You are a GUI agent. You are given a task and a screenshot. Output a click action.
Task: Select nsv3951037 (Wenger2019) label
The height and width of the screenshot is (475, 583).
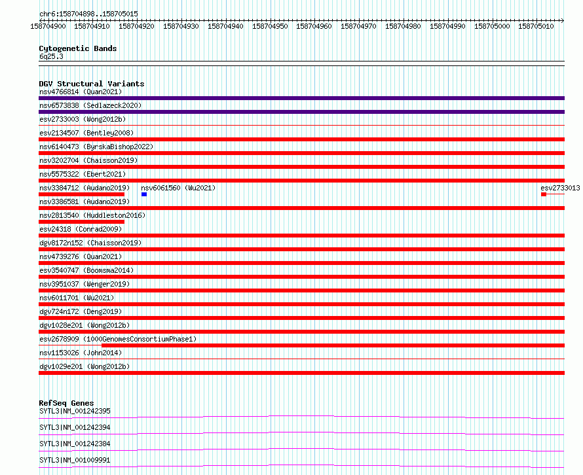tap(85, 284)
